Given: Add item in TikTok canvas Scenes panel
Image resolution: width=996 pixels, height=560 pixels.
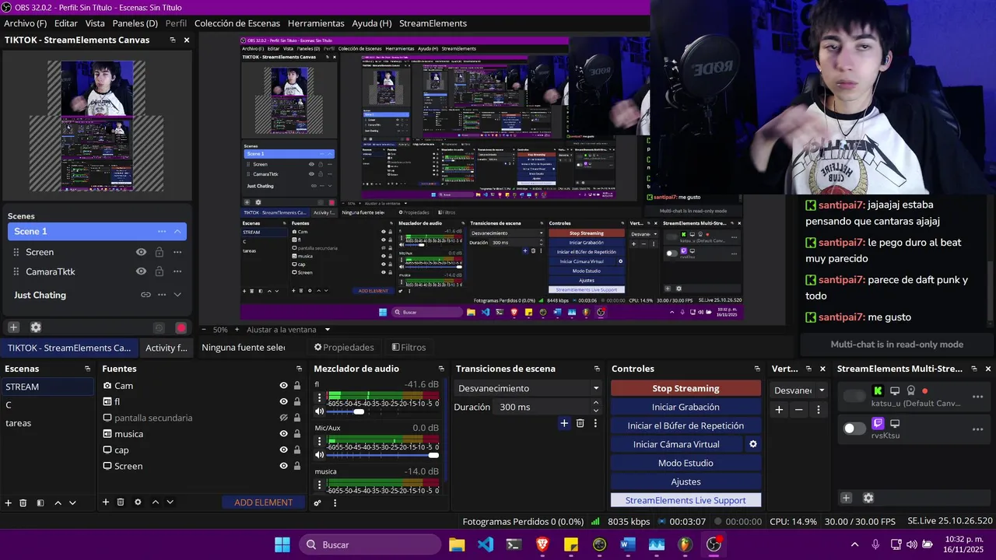Looking at the screenshot, I should coord(13,327).
